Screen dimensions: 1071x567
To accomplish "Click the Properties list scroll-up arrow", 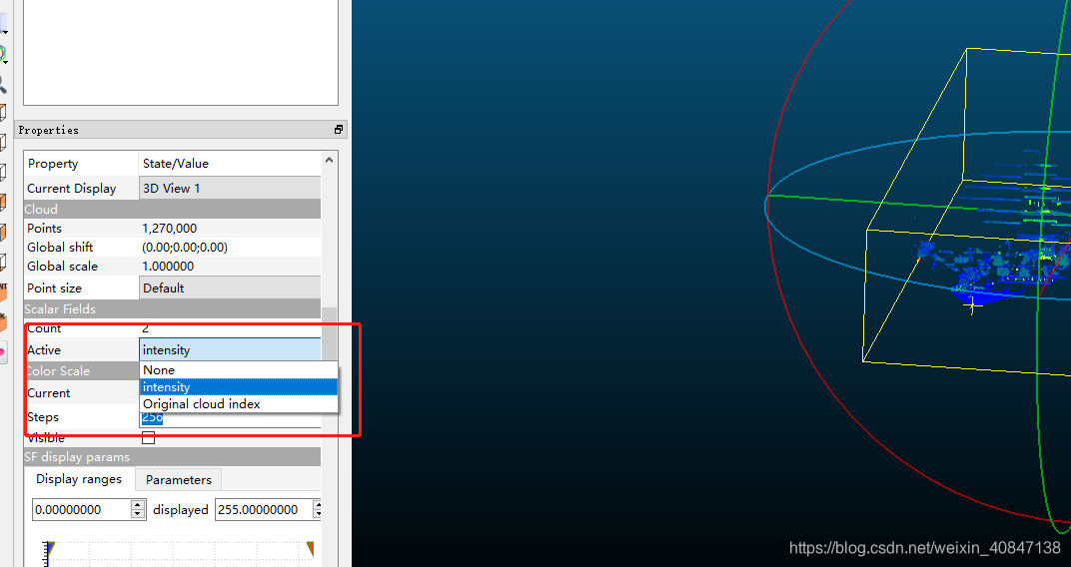I will click(330, 161).
